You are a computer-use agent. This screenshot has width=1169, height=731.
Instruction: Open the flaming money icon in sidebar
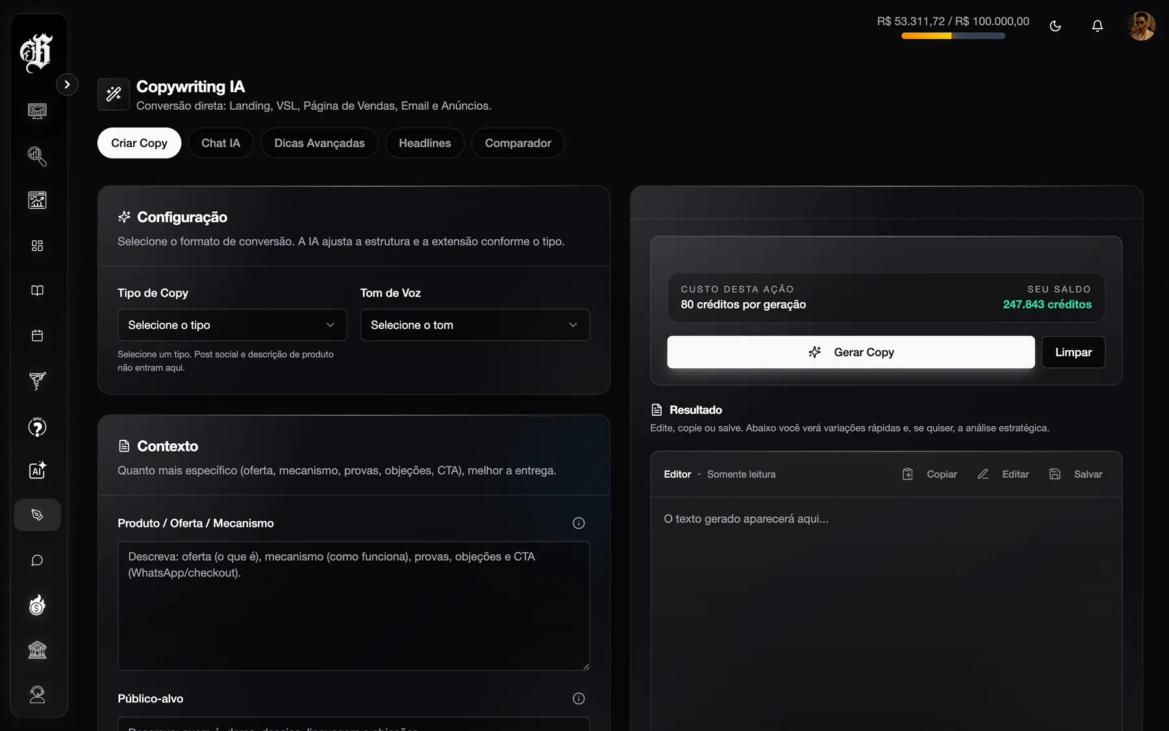click(x=37, y=605)
